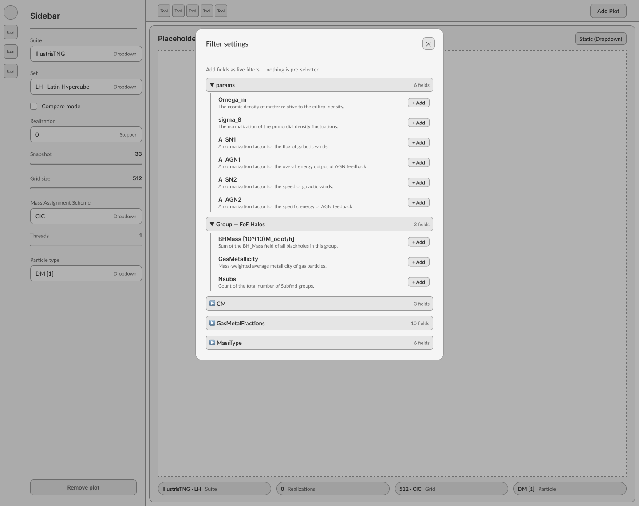Collapse the Group — FoF Halos section
Viewport: 639px width, 506px height.
coord(319,224)
